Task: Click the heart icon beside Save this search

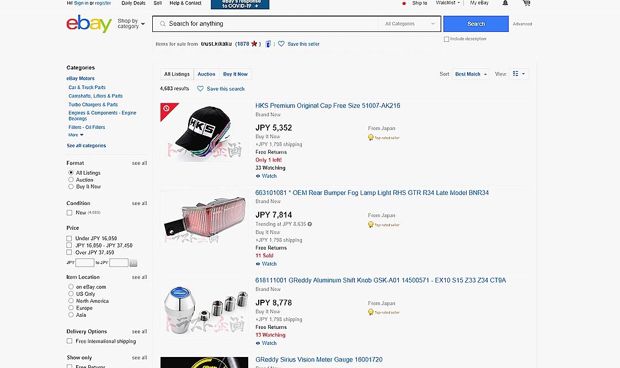Action: click(x=200, y=89)
